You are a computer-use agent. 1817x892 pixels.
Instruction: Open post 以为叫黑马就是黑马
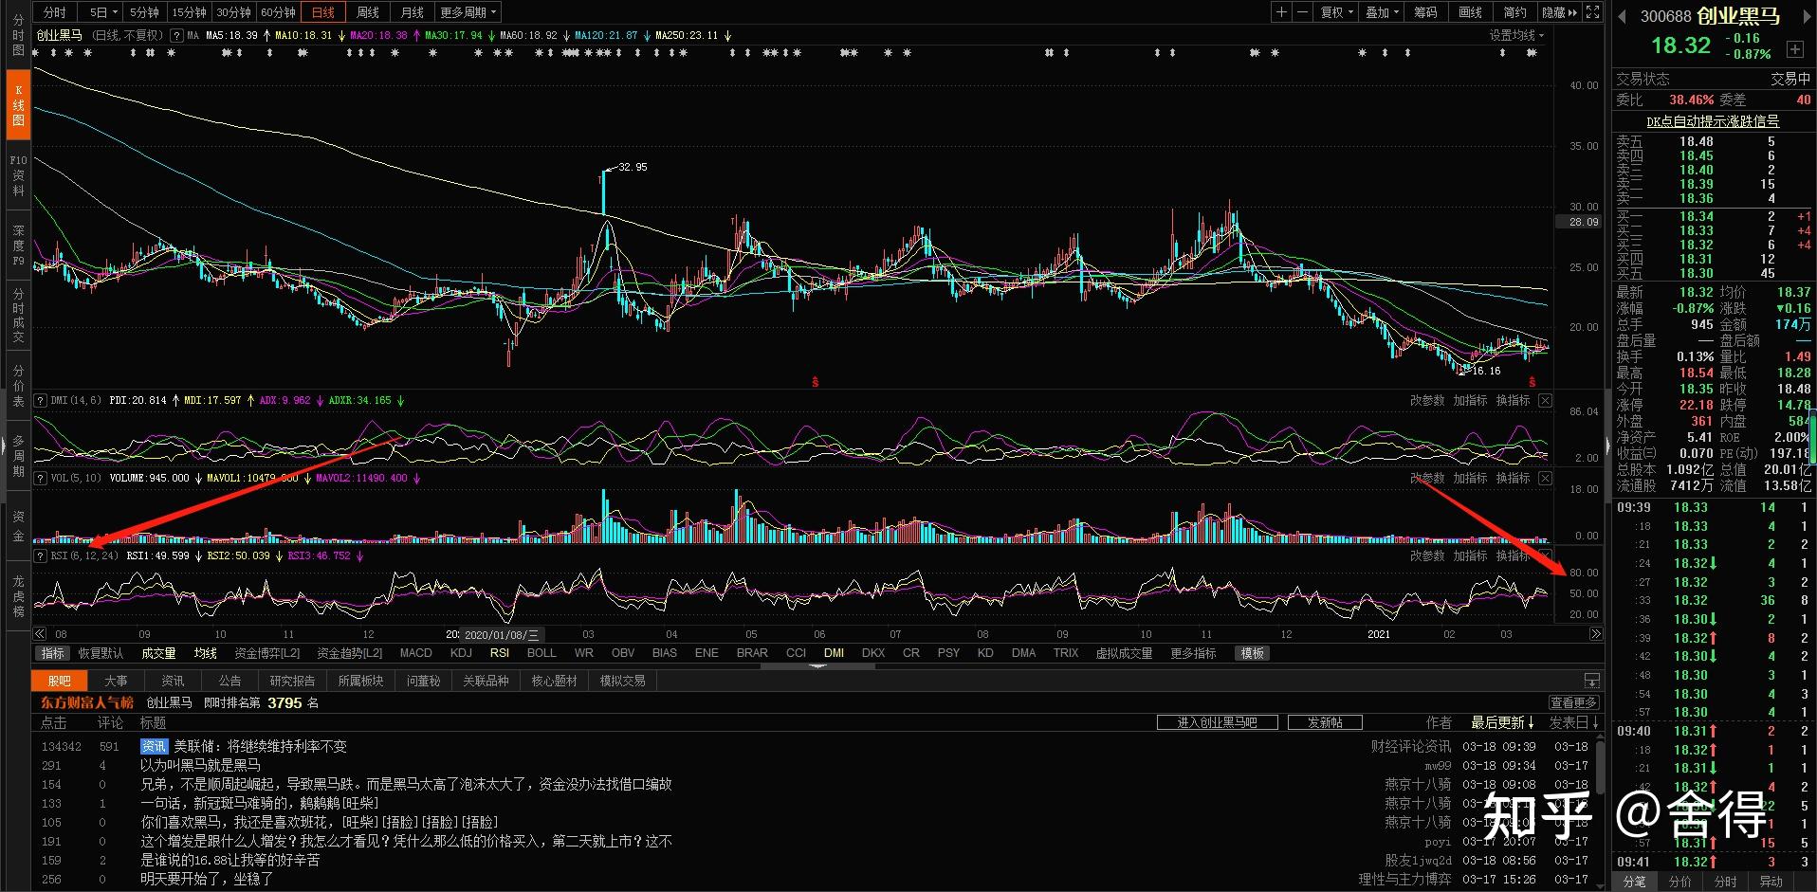pos(200,765)
